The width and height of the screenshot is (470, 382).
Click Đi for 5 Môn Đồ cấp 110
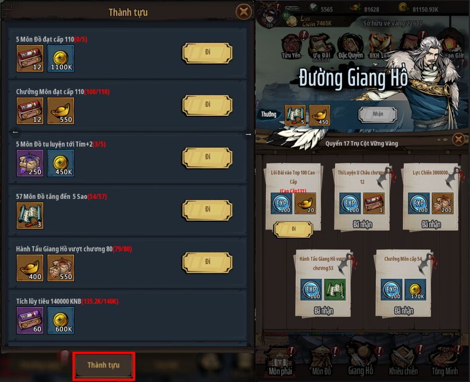coord(208,53)
